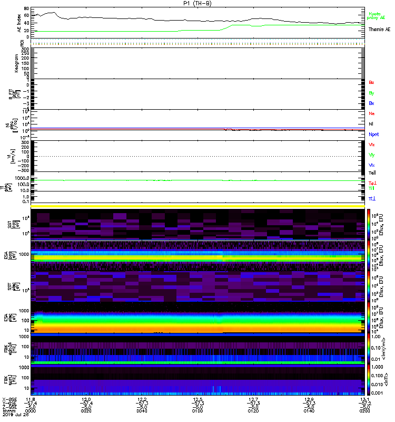Viewport: 395px width, 422px height.
Task: Click the 0140 time tick label
Action: pyautogui.click(x=309, y=411)
